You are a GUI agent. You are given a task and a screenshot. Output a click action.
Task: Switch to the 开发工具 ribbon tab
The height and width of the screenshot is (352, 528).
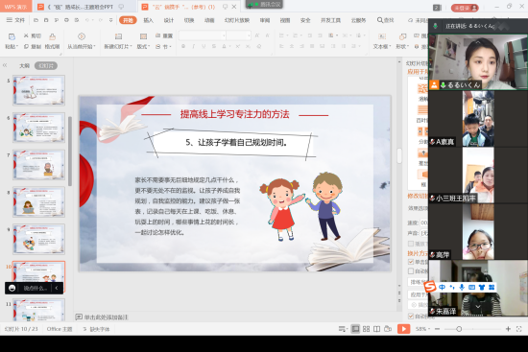[330, 20]
